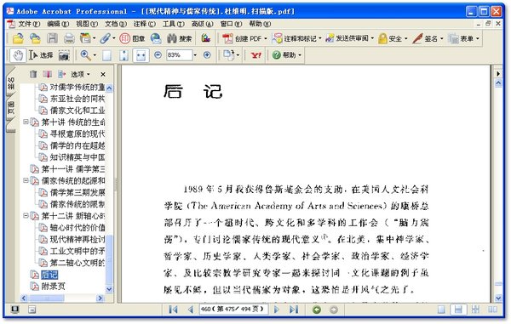This screenshot has width=511, height=324.
Task: Click the 搜索 binoculars search button
Action: tap(180, 38)
